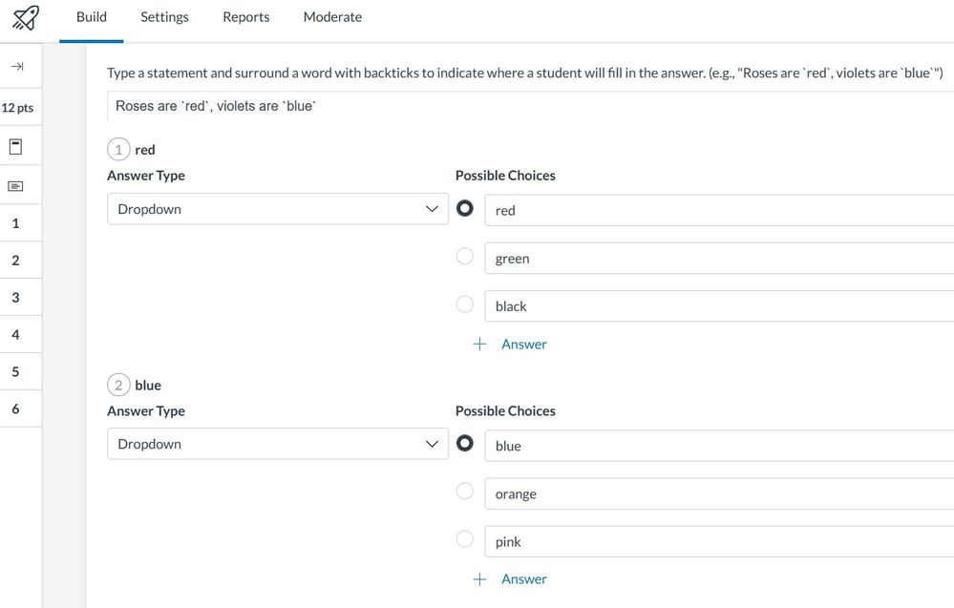The width and height of the screenshot is (954, 608).
Task: Collapse the sidebar using arrow icon
Action: 16,66
